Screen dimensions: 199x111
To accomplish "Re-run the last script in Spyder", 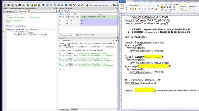I will click(x=43, y=5).
